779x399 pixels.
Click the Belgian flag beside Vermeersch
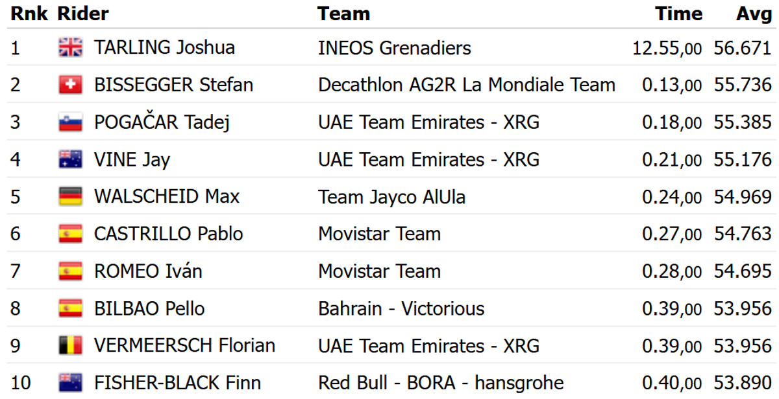tap(70, 345)
